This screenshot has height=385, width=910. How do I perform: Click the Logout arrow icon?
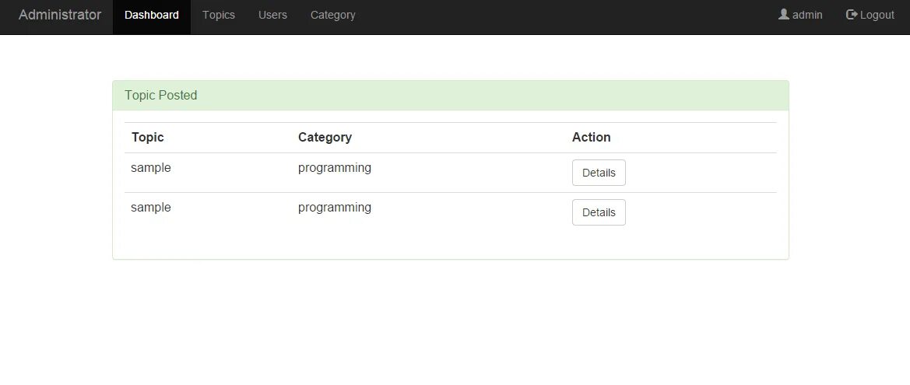pos(852,15)
